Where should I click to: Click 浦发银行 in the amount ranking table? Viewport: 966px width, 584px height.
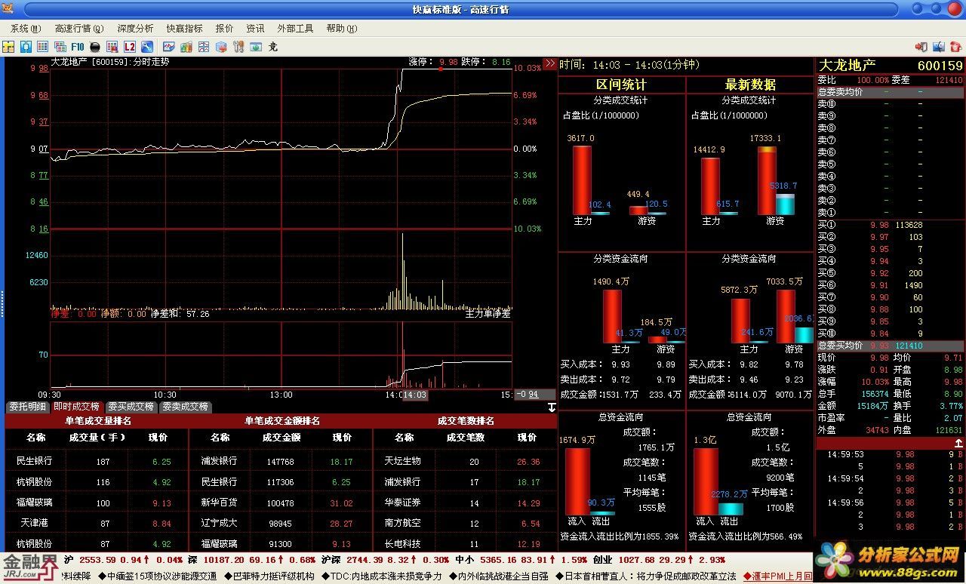[219, 461]
